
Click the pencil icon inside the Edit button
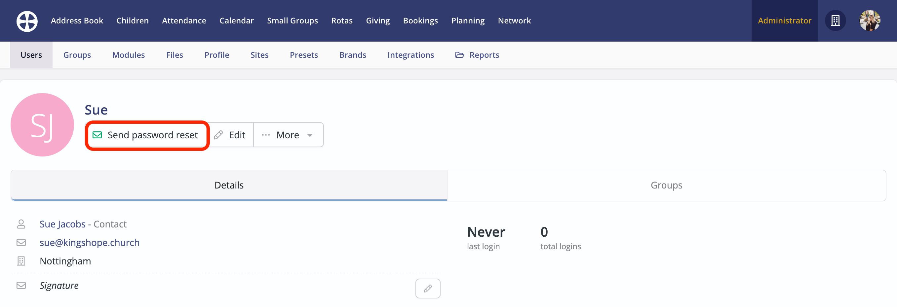[x=219, y=135]
